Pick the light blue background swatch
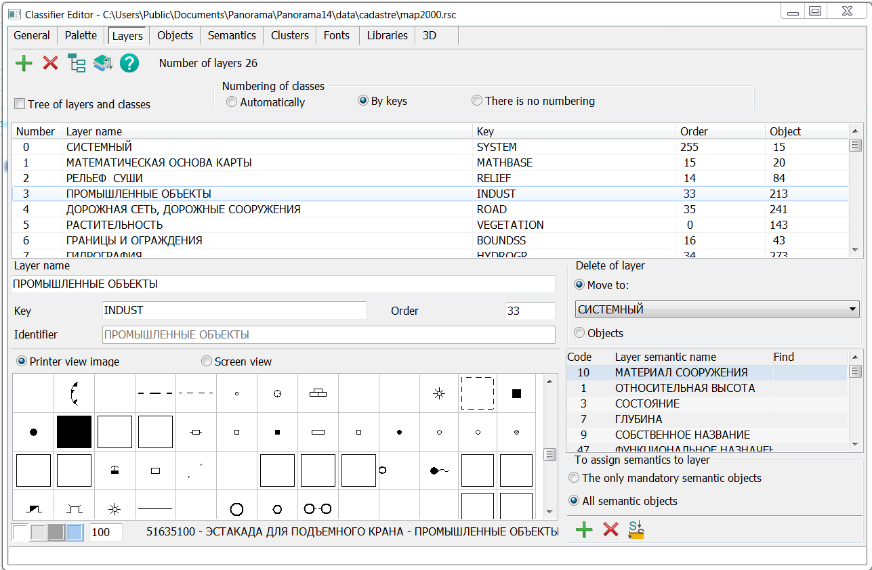Image resolution: width=872 pixels, height=570 pixels. click(75, 532)
